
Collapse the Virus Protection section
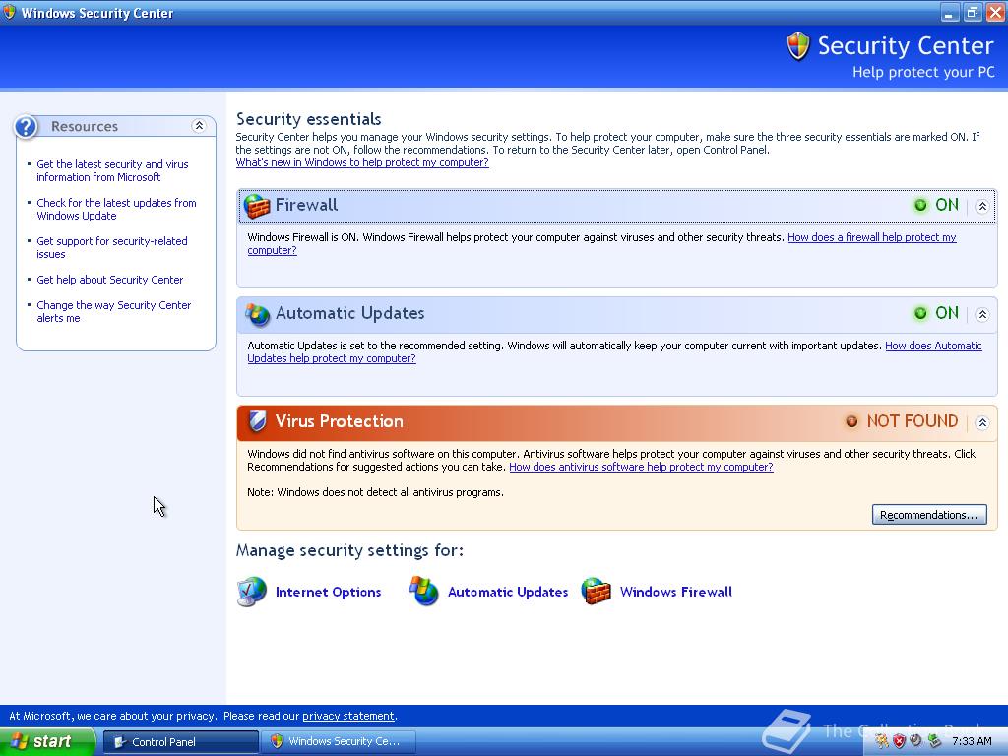[981, 422]
